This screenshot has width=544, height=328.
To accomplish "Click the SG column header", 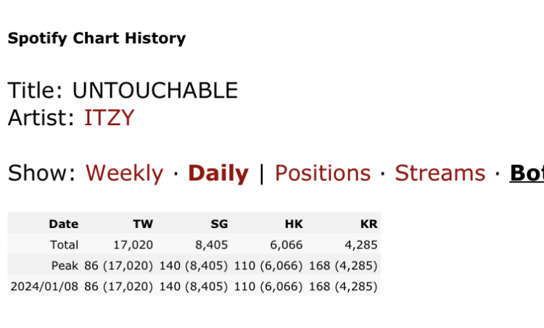I will (219, 224).
